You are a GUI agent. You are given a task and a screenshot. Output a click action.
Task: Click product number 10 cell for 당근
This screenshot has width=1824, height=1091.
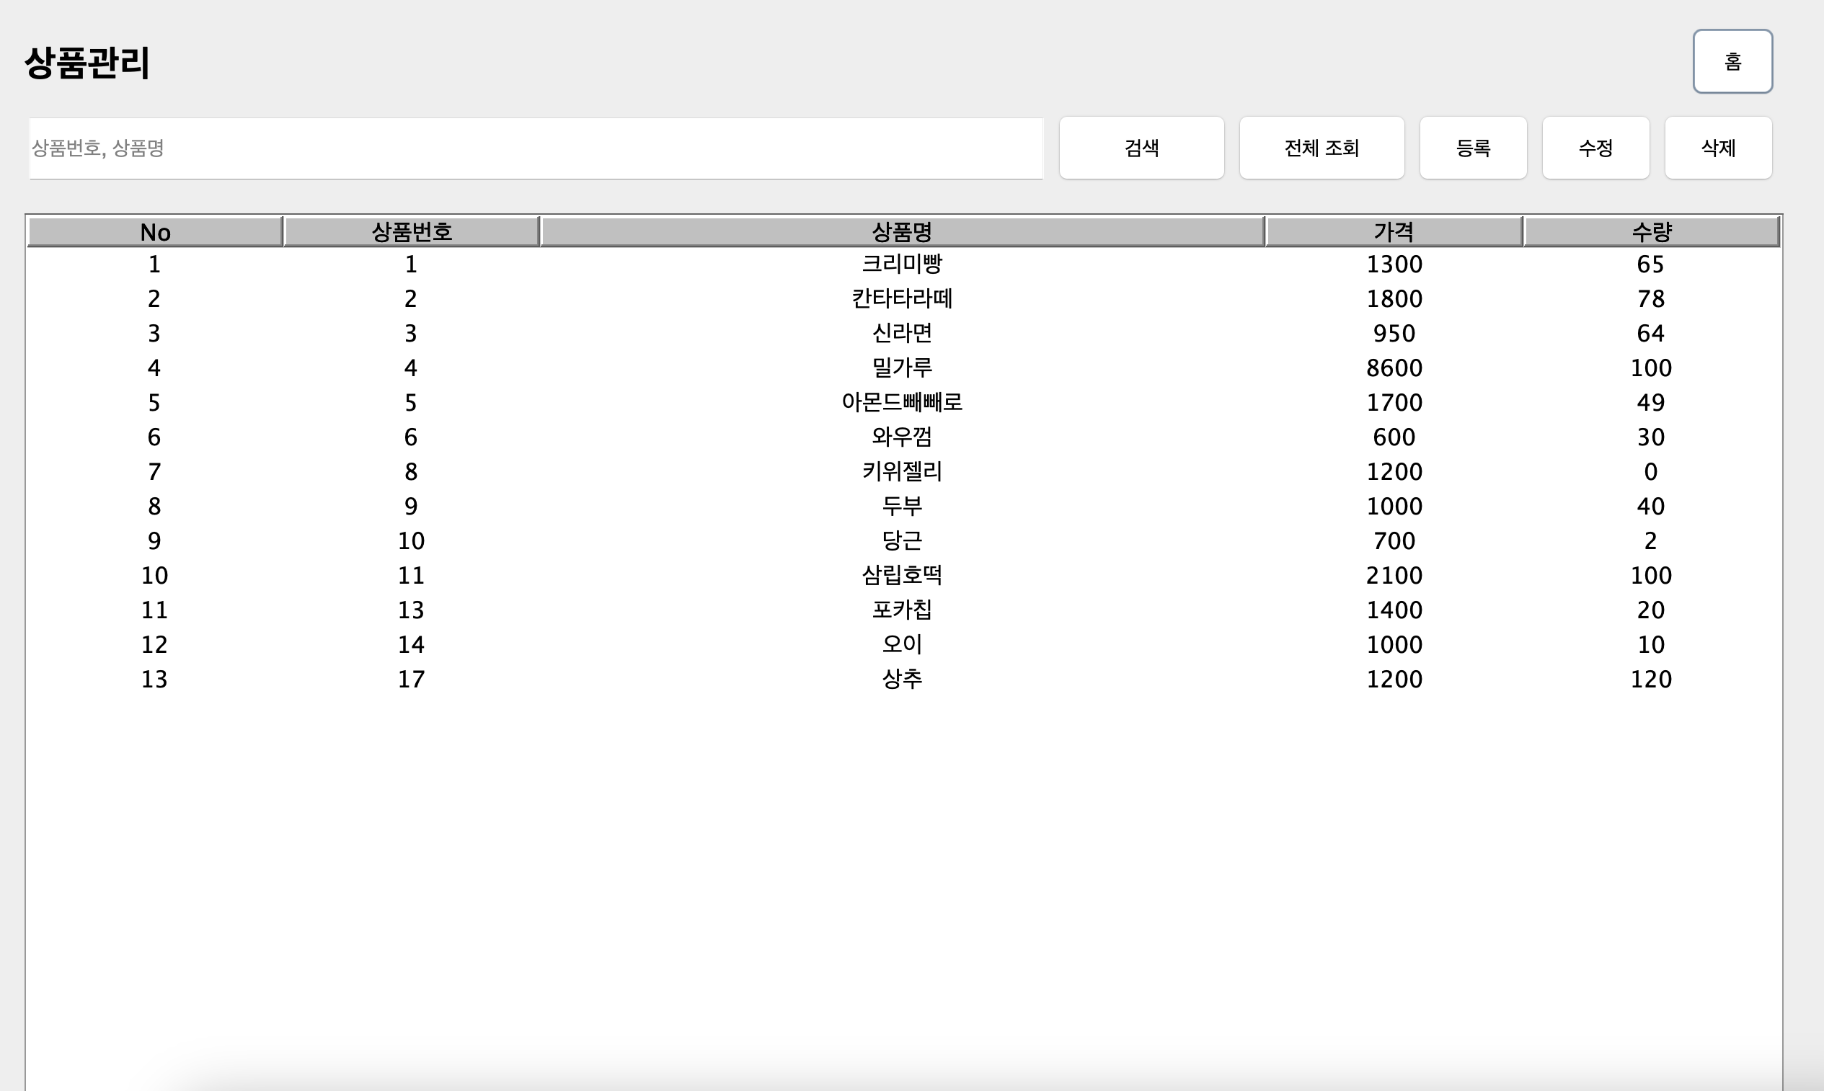click(411, 541)
